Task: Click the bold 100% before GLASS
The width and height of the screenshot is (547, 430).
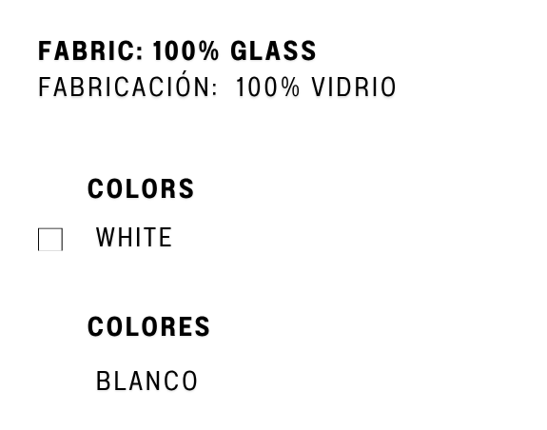Action: pos(186,51)
